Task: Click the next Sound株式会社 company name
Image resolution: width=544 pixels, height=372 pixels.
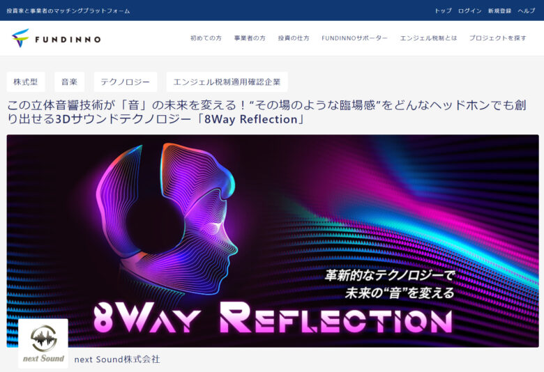Action: [x=117, y=359]
